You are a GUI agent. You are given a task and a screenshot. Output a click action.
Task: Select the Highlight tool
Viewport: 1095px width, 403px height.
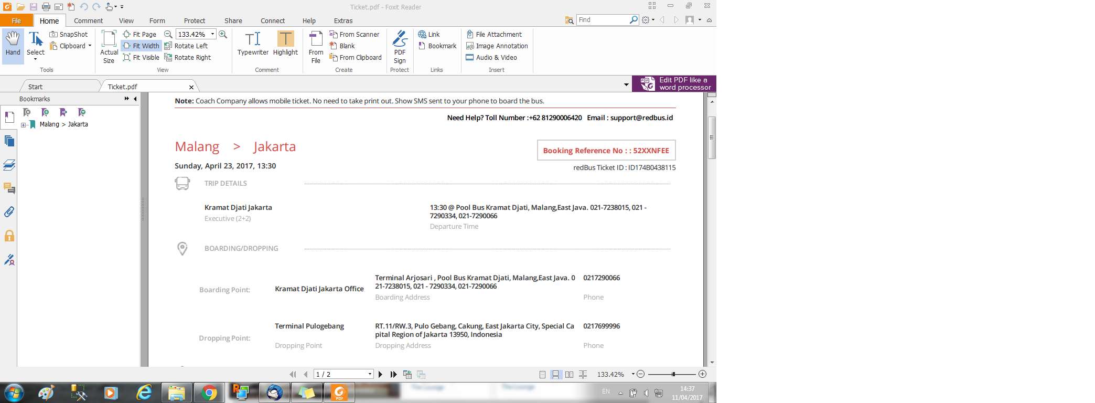coord(285,43)
